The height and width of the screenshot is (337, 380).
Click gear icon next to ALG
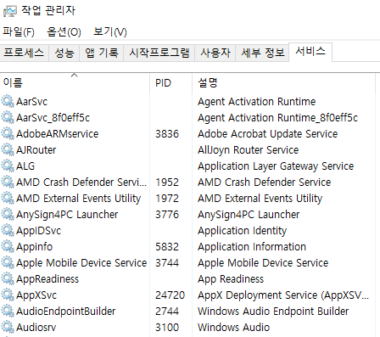point(8,166)
